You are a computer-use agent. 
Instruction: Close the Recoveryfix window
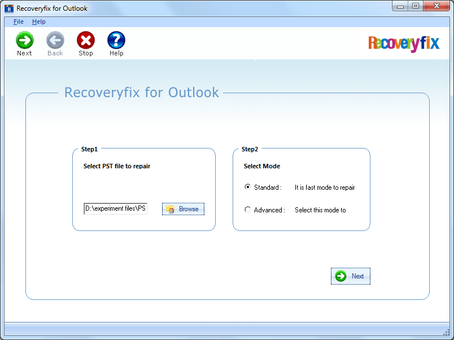click(x=436, y=6)
